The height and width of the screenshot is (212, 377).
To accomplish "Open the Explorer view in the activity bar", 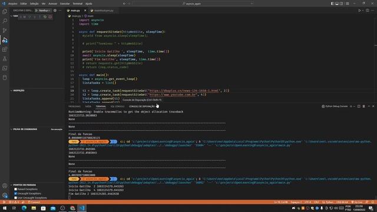I will click(x=5, y=12).
